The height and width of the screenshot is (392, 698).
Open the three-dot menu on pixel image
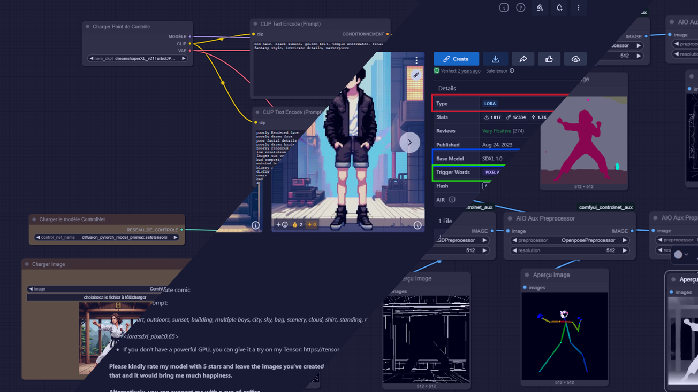(416, 60)
